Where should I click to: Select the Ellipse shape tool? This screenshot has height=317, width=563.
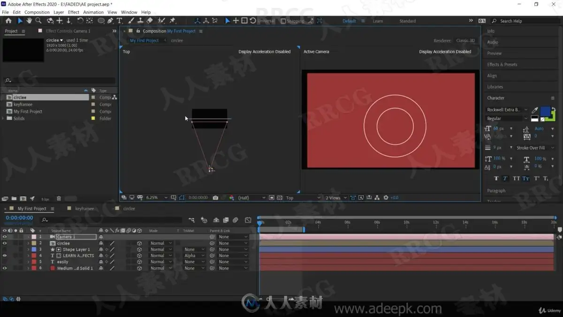click(101, 21)
